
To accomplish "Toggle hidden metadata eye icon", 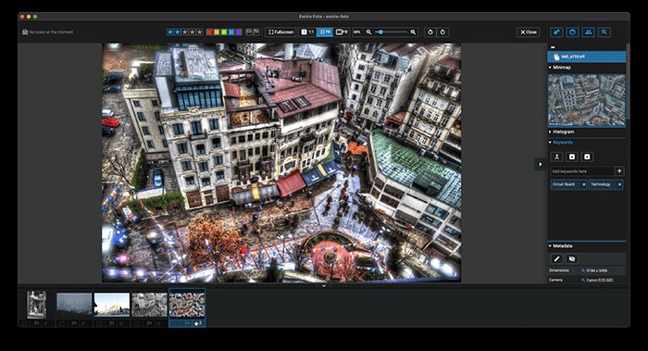I will pyautogui.click(x=572, y=258).
